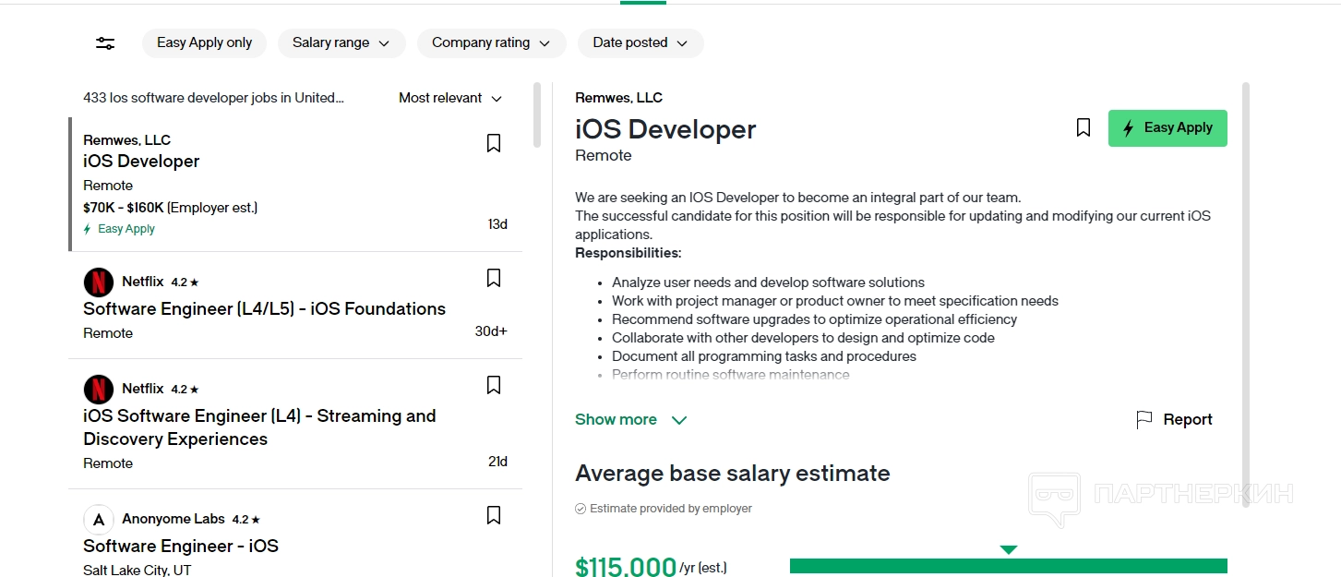Open the Salary range dropdown
The width and height of the screenshot is (1341, 577).
tap(341, 43)
